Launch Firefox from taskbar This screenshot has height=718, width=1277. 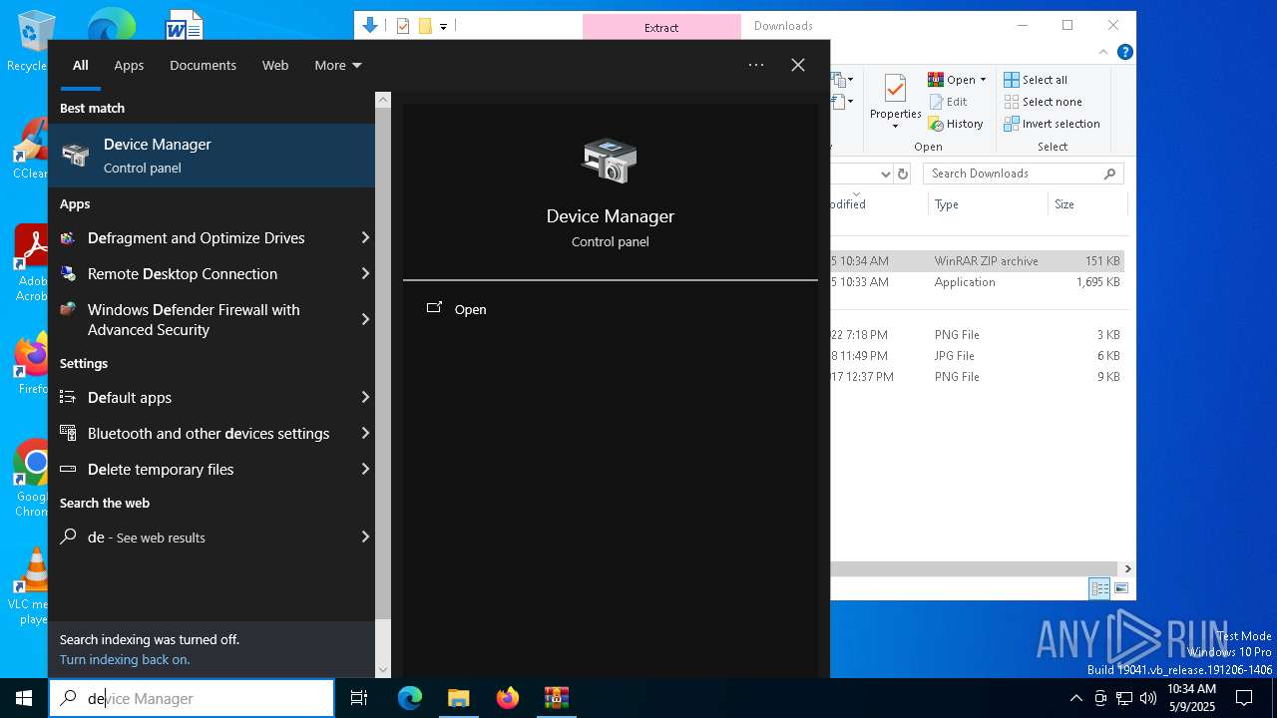507,698
